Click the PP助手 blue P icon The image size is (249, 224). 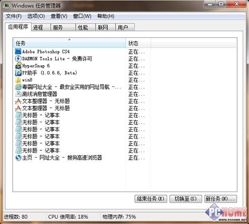tap(18, 73)
